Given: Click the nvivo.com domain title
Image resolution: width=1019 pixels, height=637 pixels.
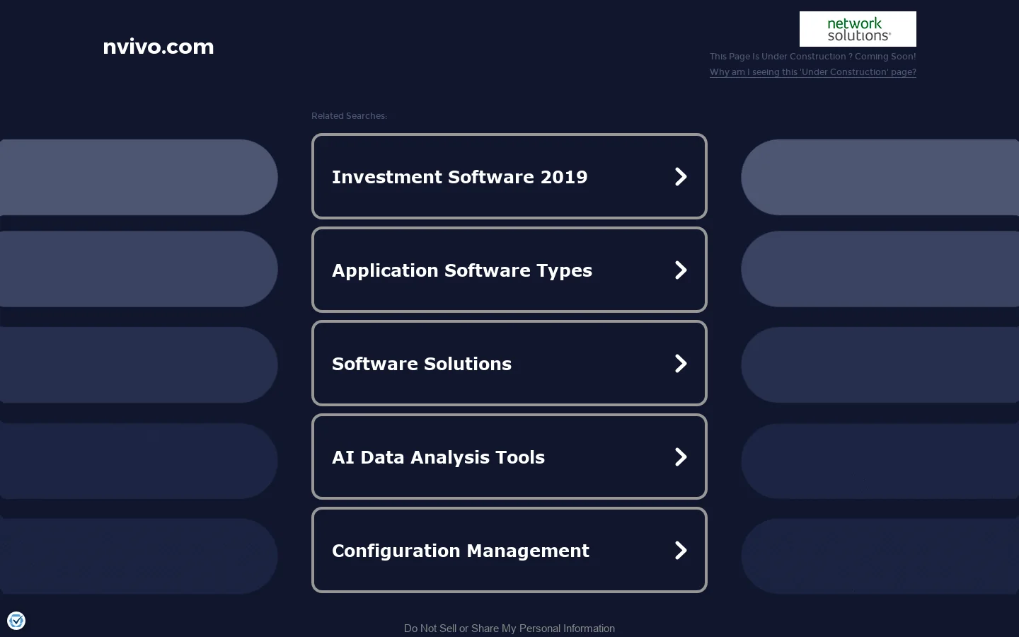Looking at the screenshot, I should [159, 47].
